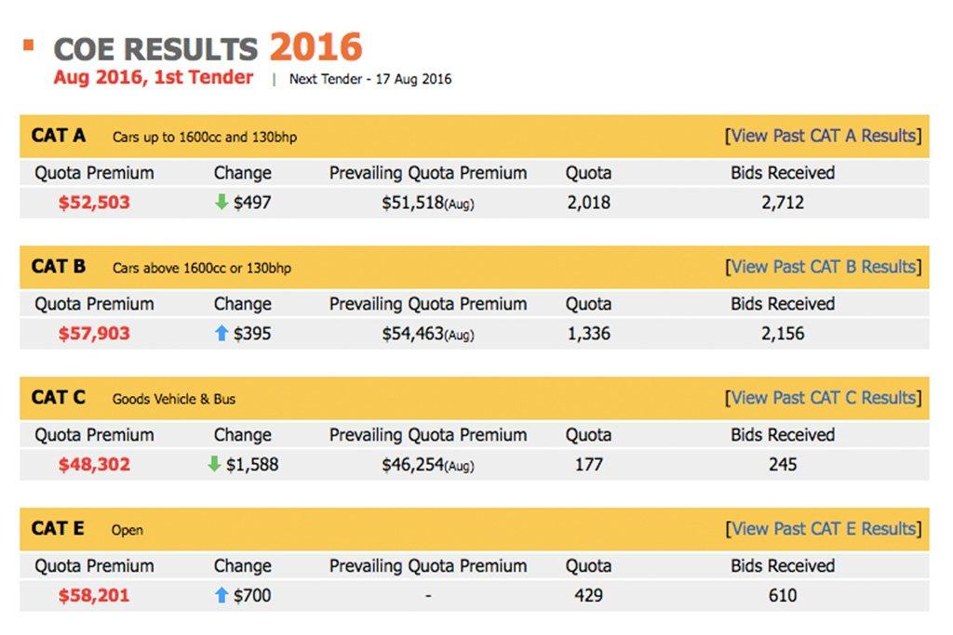Click the CAT B quota premium $57,903
Screen dimensions: 953x635
point(94,334)
